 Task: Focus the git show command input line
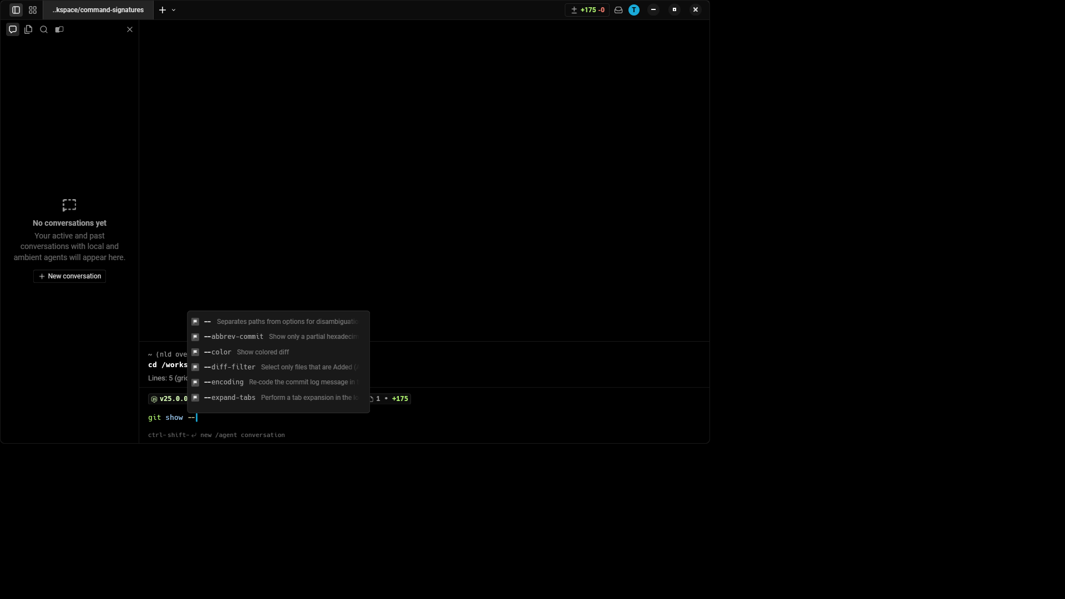[x=424, y=418]
